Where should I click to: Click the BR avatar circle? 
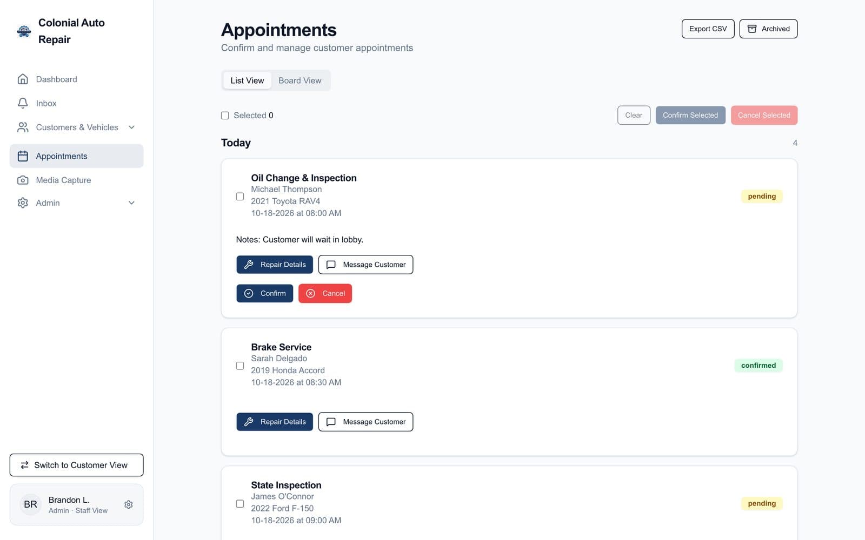[30, 504]
